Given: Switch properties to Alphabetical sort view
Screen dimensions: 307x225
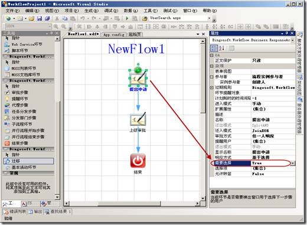Looking at the screenshot, I should pyautogui.click(x=222, y=48).
